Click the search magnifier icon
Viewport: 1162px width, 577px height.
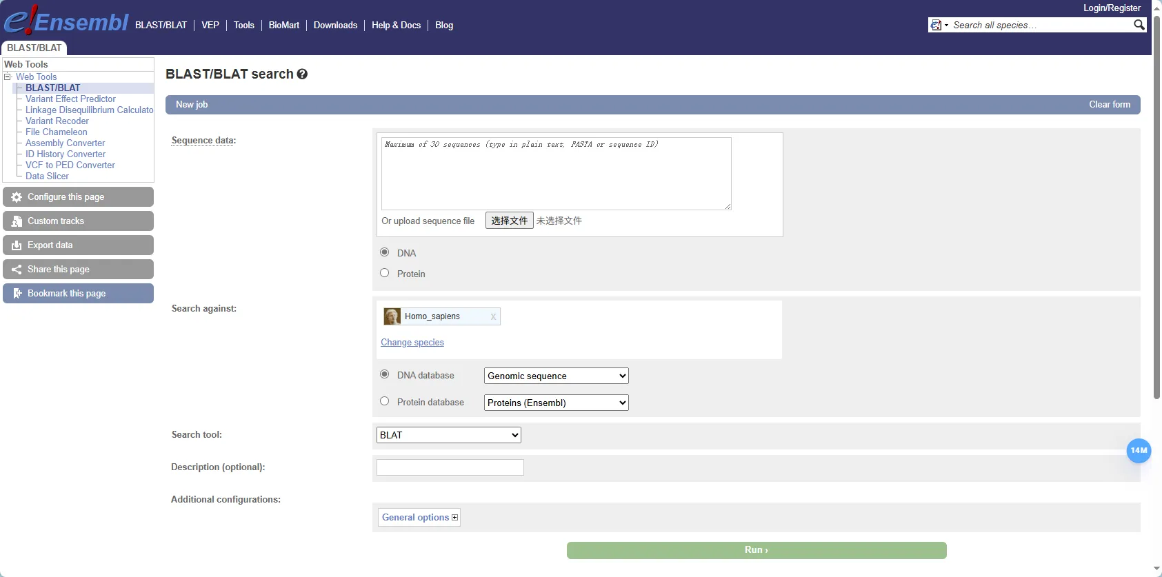1139,25
